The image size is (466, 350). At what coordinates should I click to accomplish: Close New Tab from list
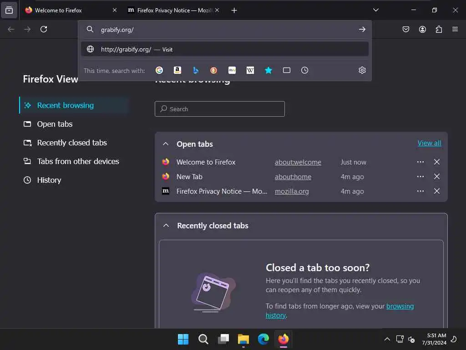point(436,176)
